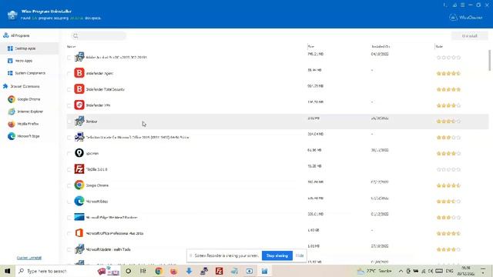Check the Bonjour row checkbox
Screen dimensions: 493x277
69,122
